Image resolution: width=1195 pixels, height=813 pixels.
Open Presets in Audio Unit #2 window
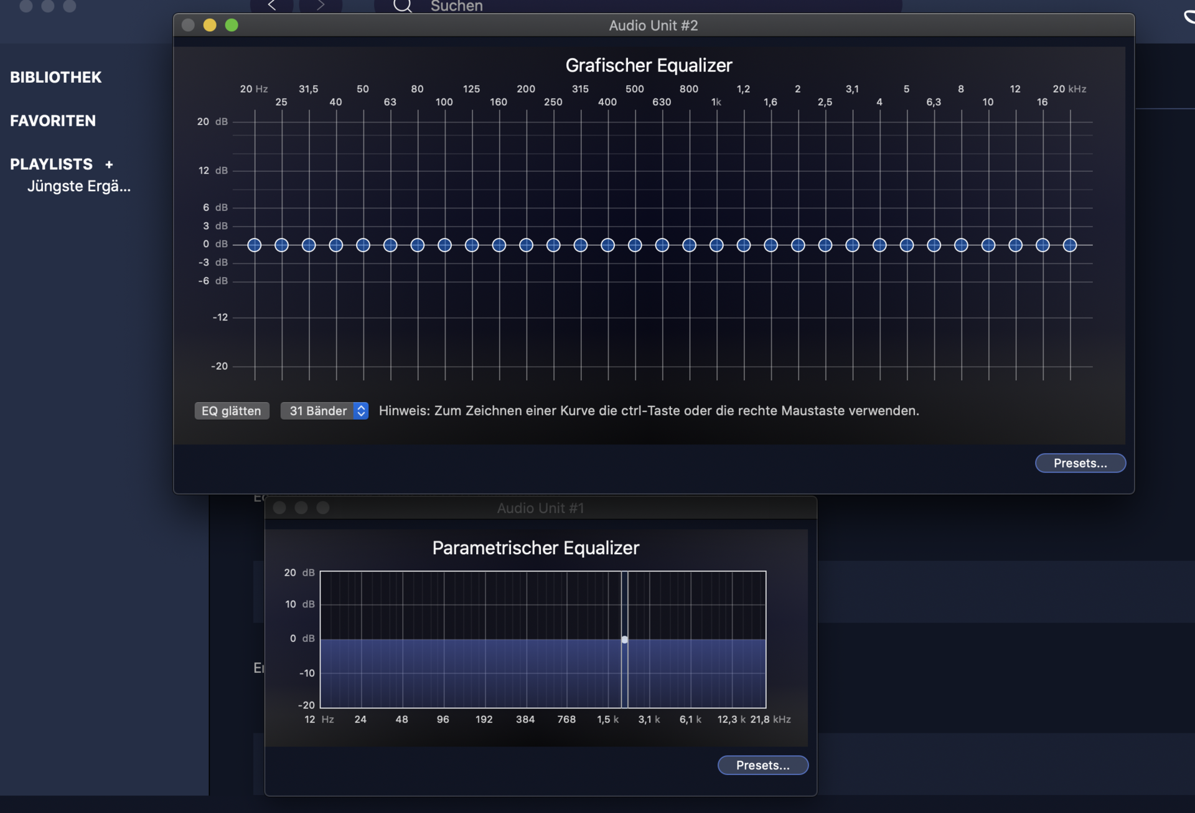[x=1080, y=463]
